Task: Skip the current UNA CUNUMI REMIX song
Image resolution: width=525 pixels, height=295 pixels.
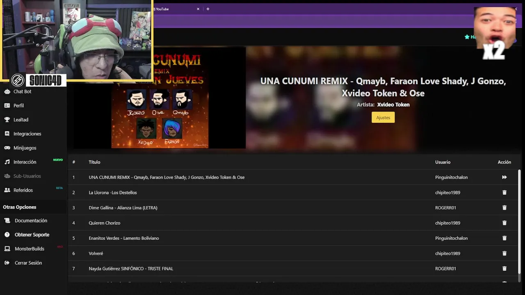Action: tap(504, 177)
